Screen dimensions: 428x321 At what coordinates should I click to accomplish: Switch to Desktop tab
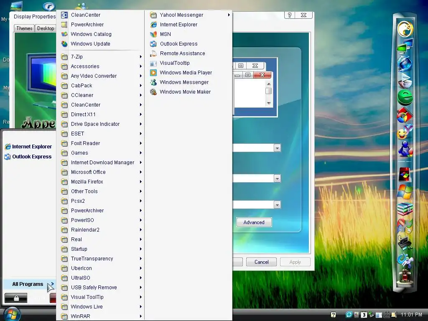pyautogui.click(x=45, y=28)
